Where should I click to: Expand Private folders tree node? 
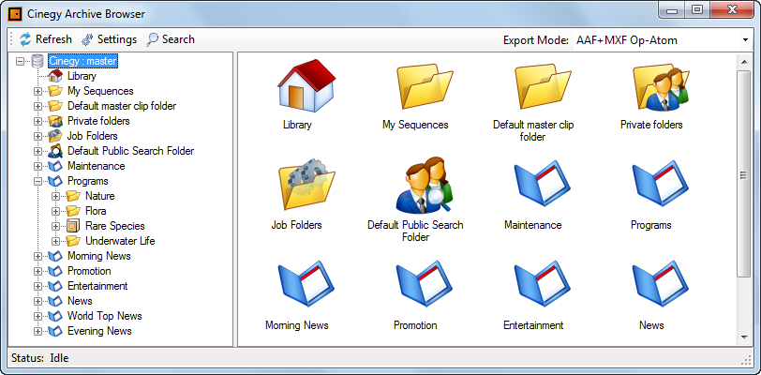coord(37,122)
